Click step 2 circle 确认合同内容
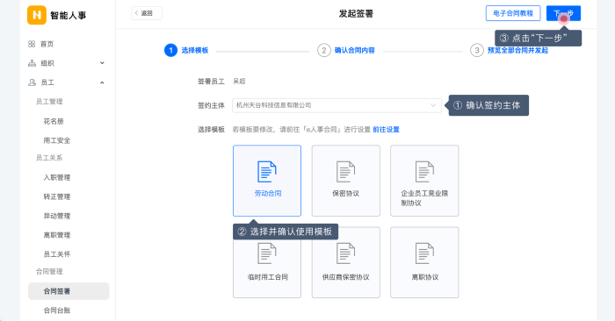The image size is (615, 321). pos(324,50)
